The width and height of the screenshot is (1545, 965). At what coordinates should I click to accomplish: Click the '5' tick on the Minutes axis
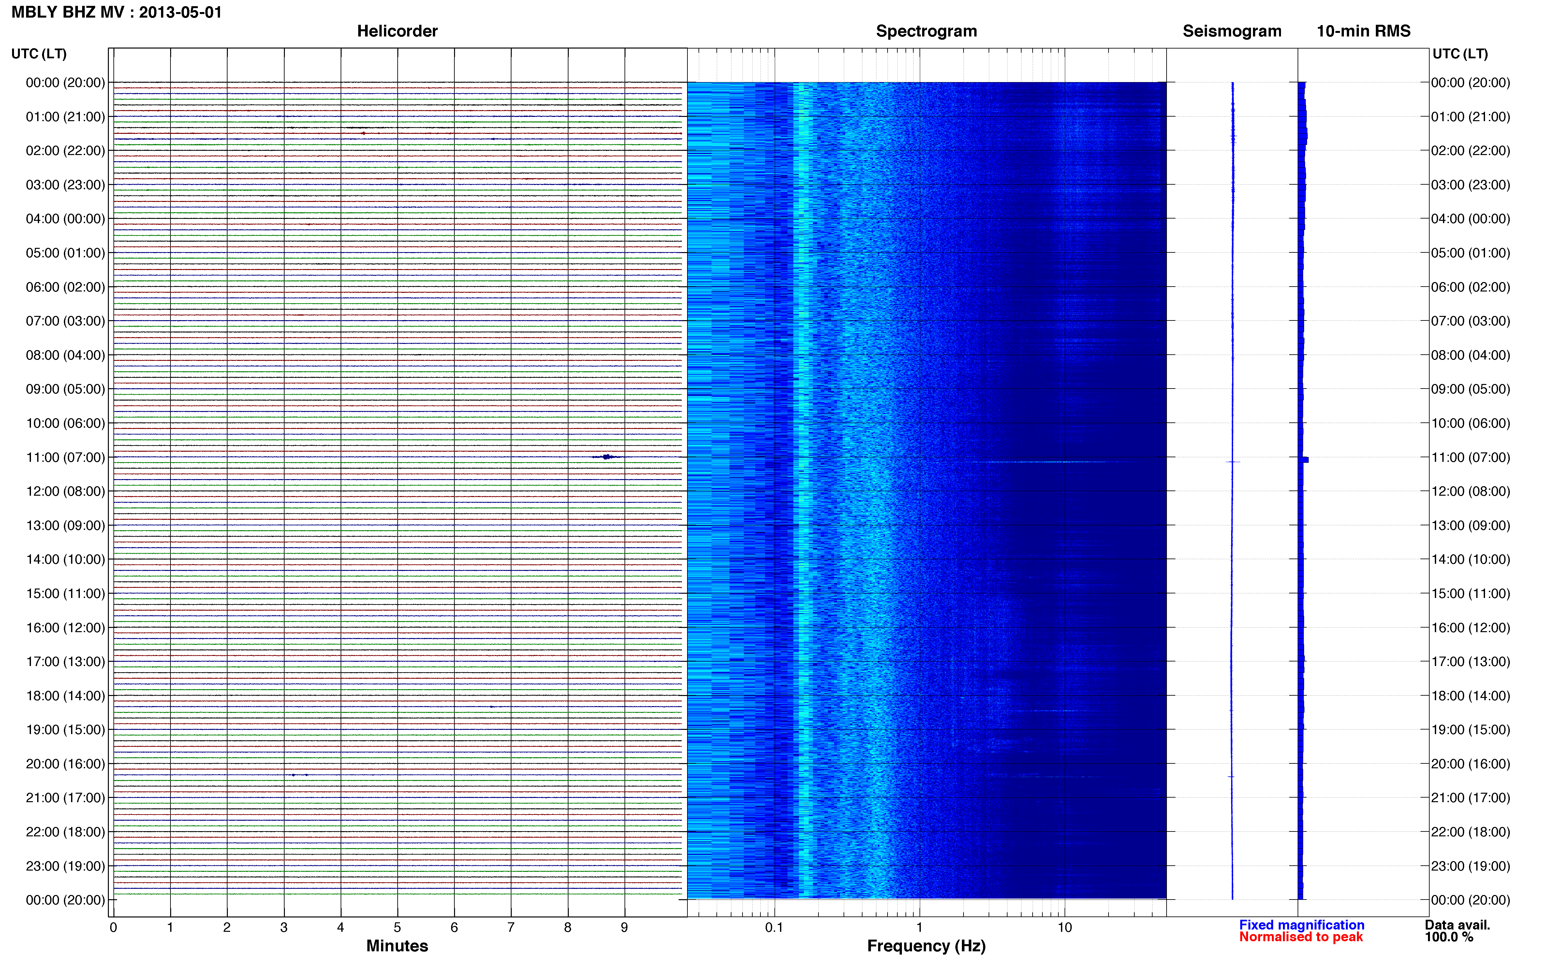[x=397, y=927]
